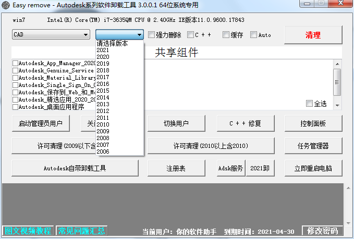
Task: Click the gray log output area
Action: click(173, 204)
